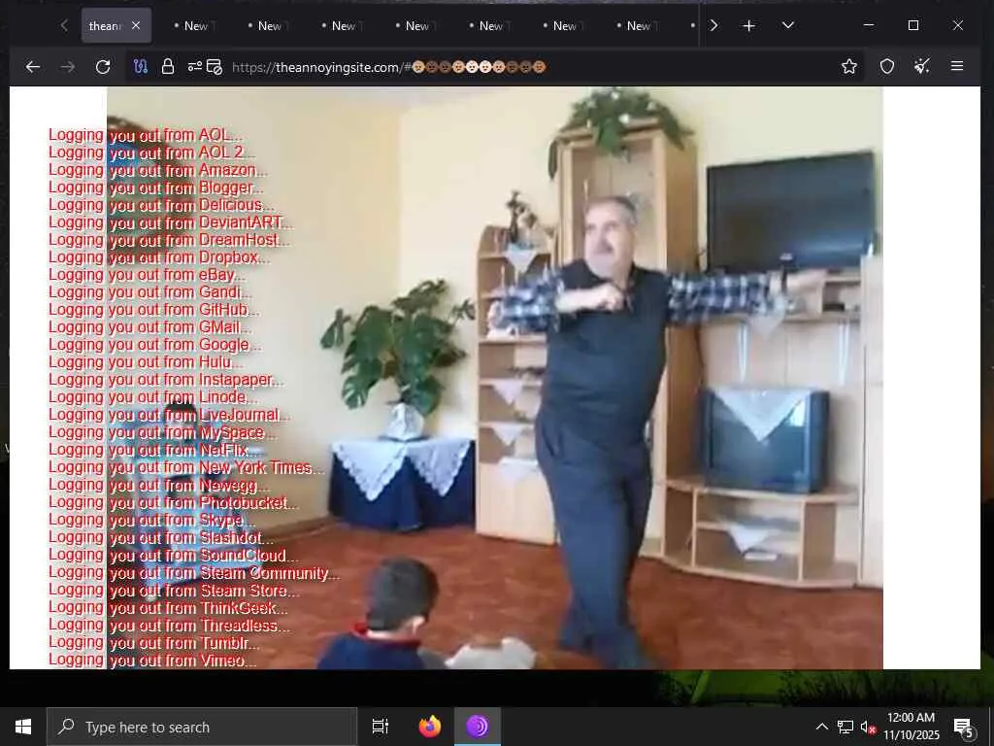The image size is (994, 746).
Task: Click 'Logging you out from Linode...' line
Action: (153, 397)
